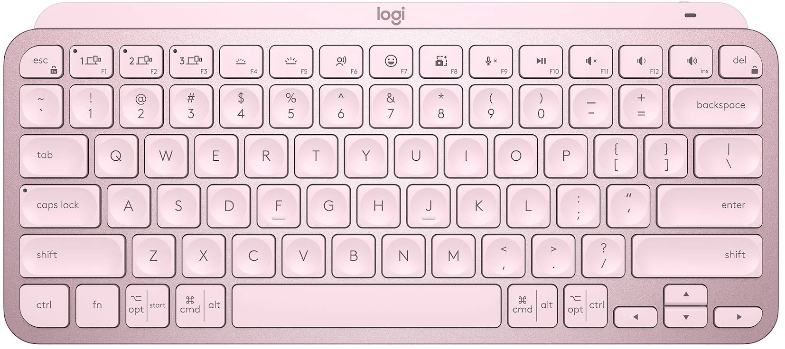This screenshot has height=349, width=785.
Task: Click the backlight decrease key F4
Action: pyautogui.click(x=241, y=62)
